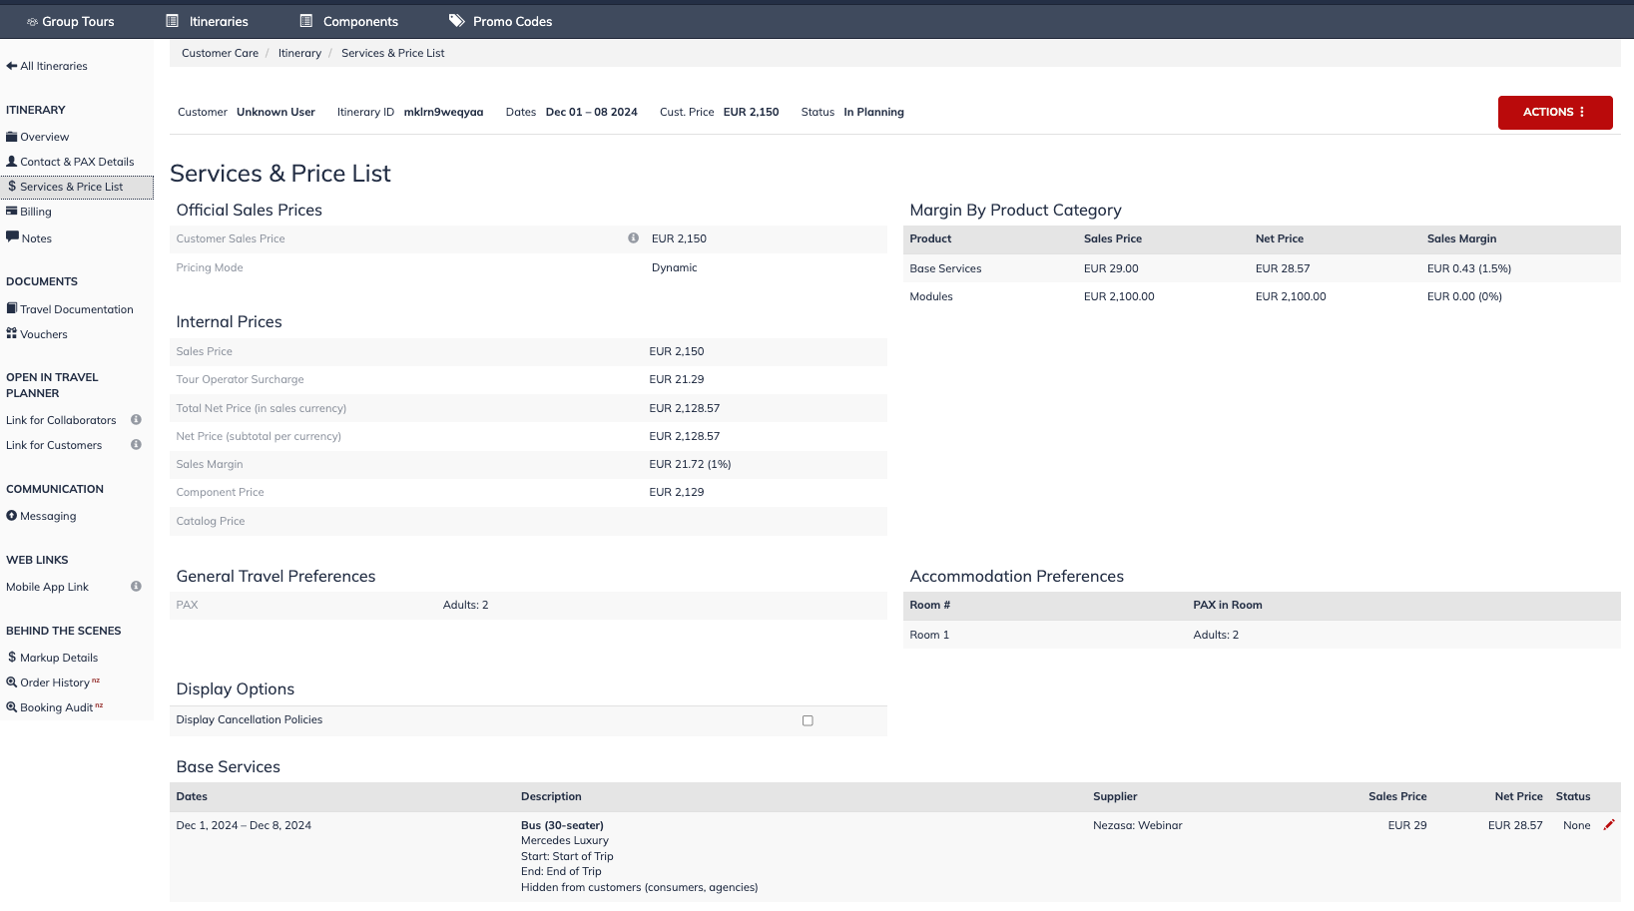Open Order History link
Viewport: 1634px width, 911px height.
(x=55, y=683)
